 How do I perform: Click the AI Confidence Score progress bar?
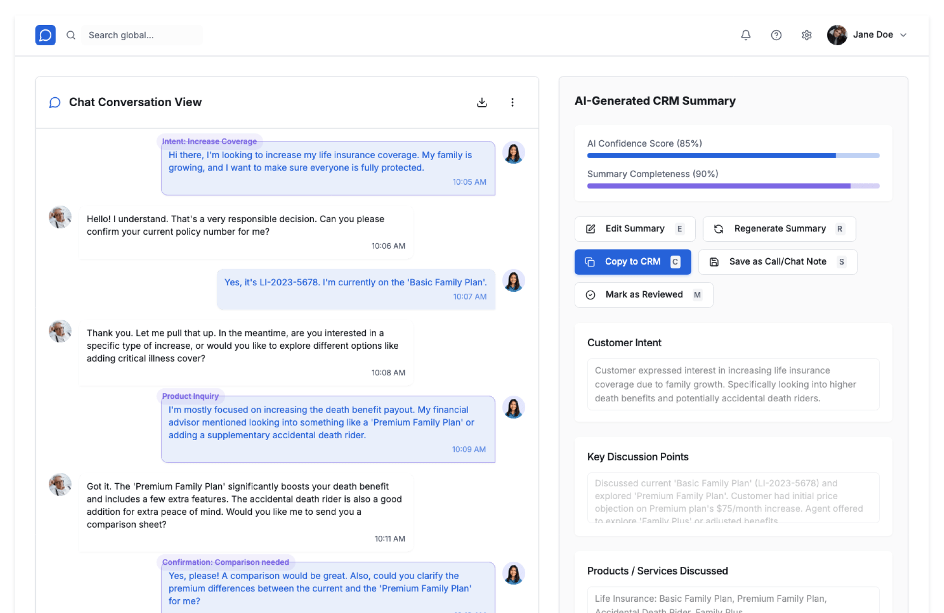[733, 156]
